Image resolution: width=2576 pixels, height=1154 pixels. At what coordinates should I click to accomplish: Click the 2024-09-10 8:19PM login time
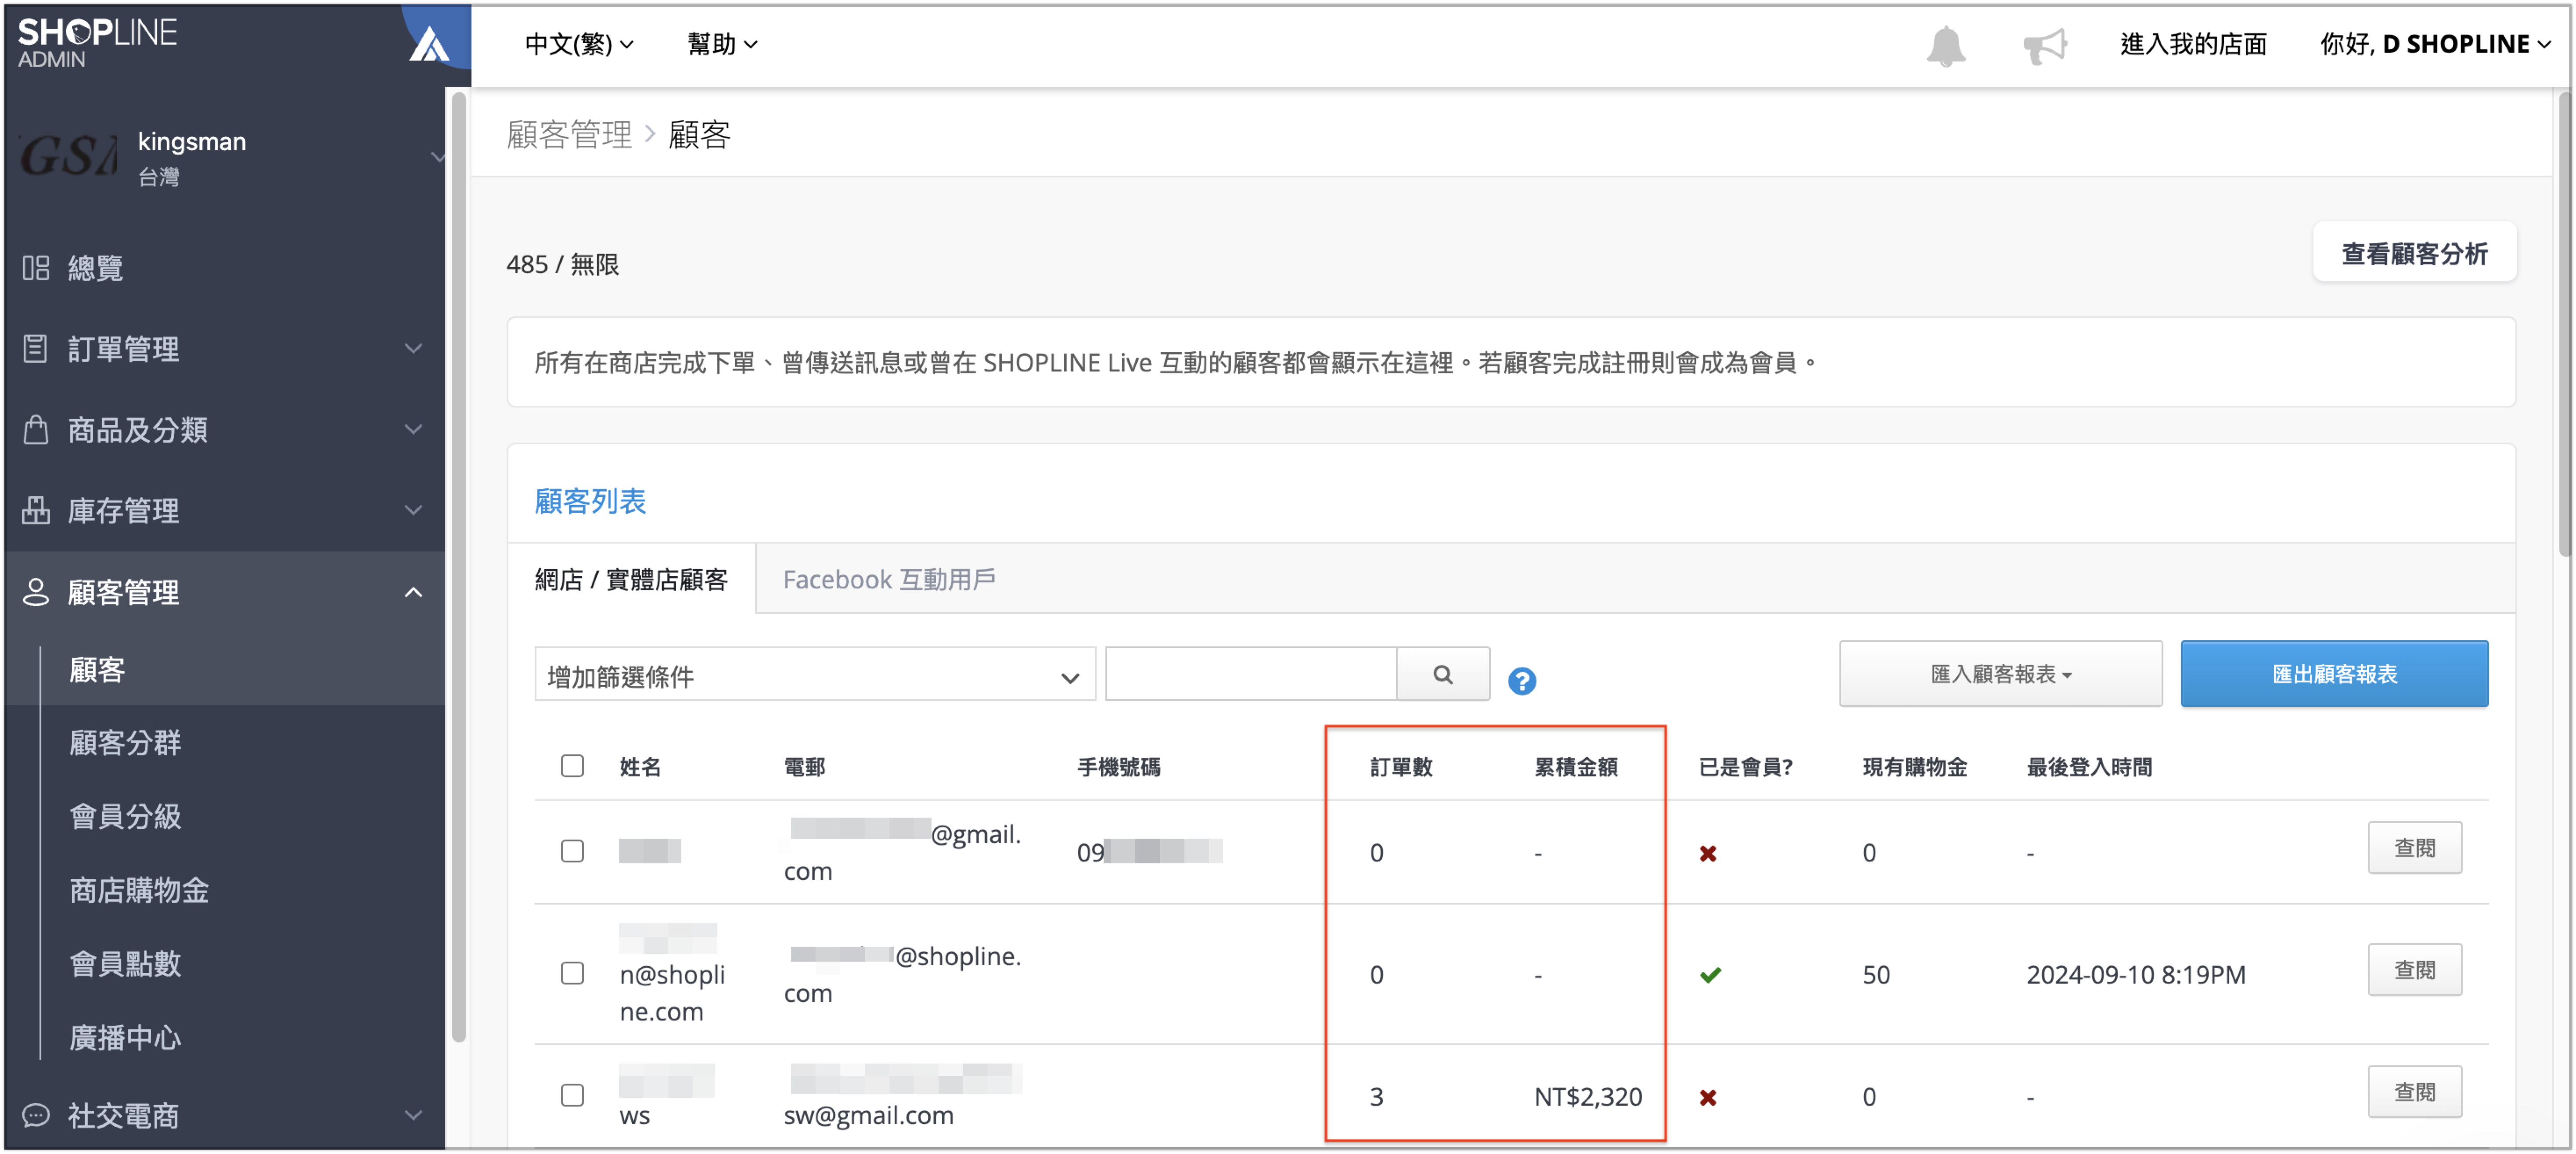(2136, 975)
